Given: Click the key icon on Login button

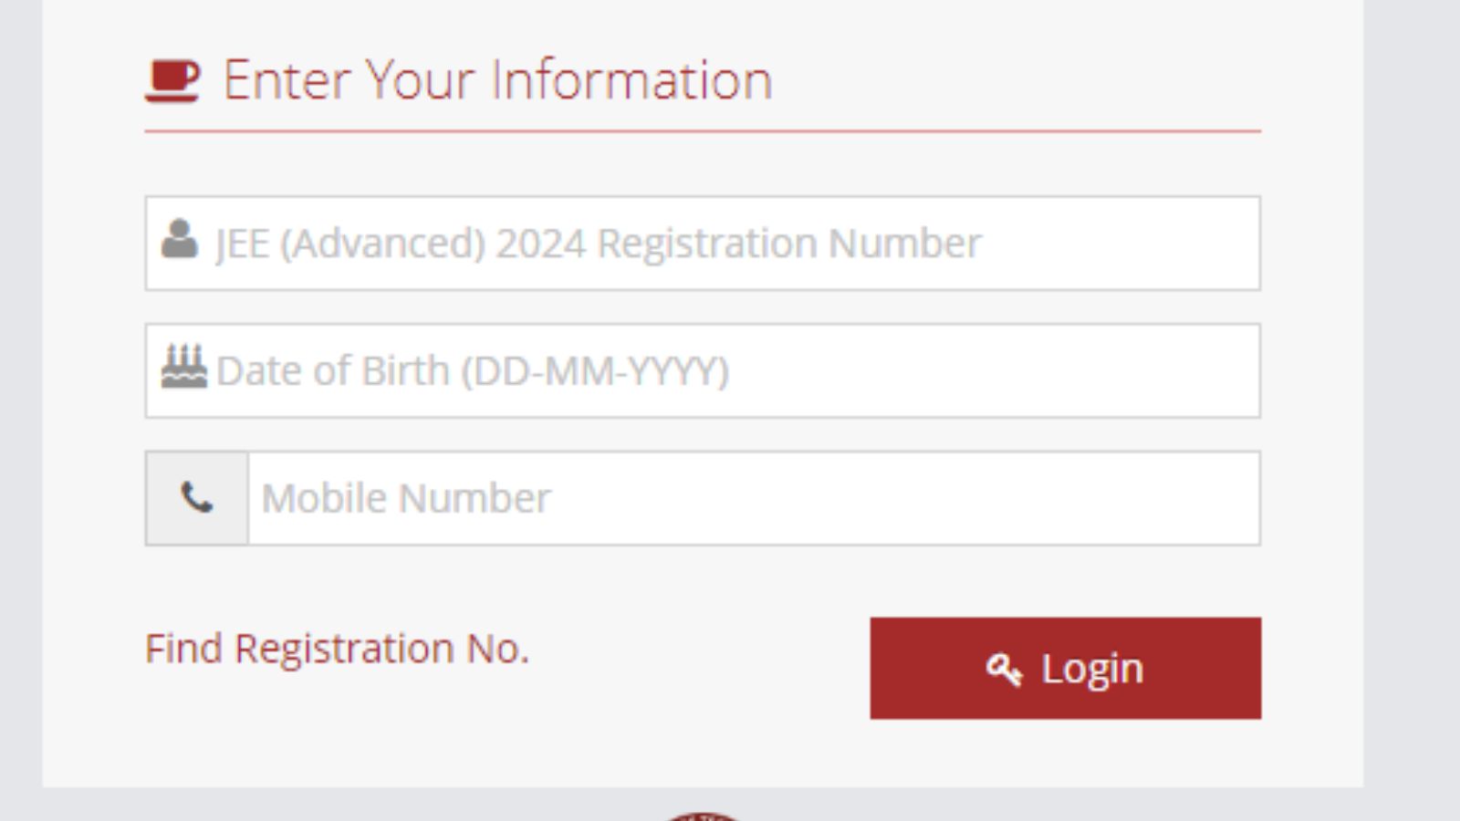Looking at the screenshot, I should pyautogui.click(x=1004, y=670).
